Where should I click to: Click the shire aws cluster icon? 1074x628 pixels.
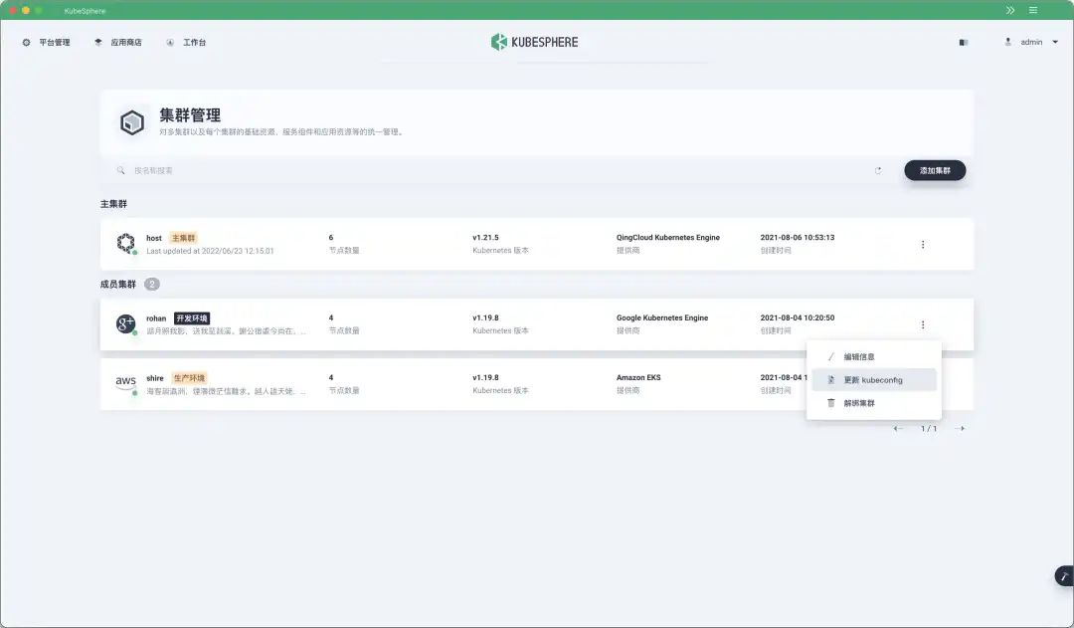pos(126,382)
